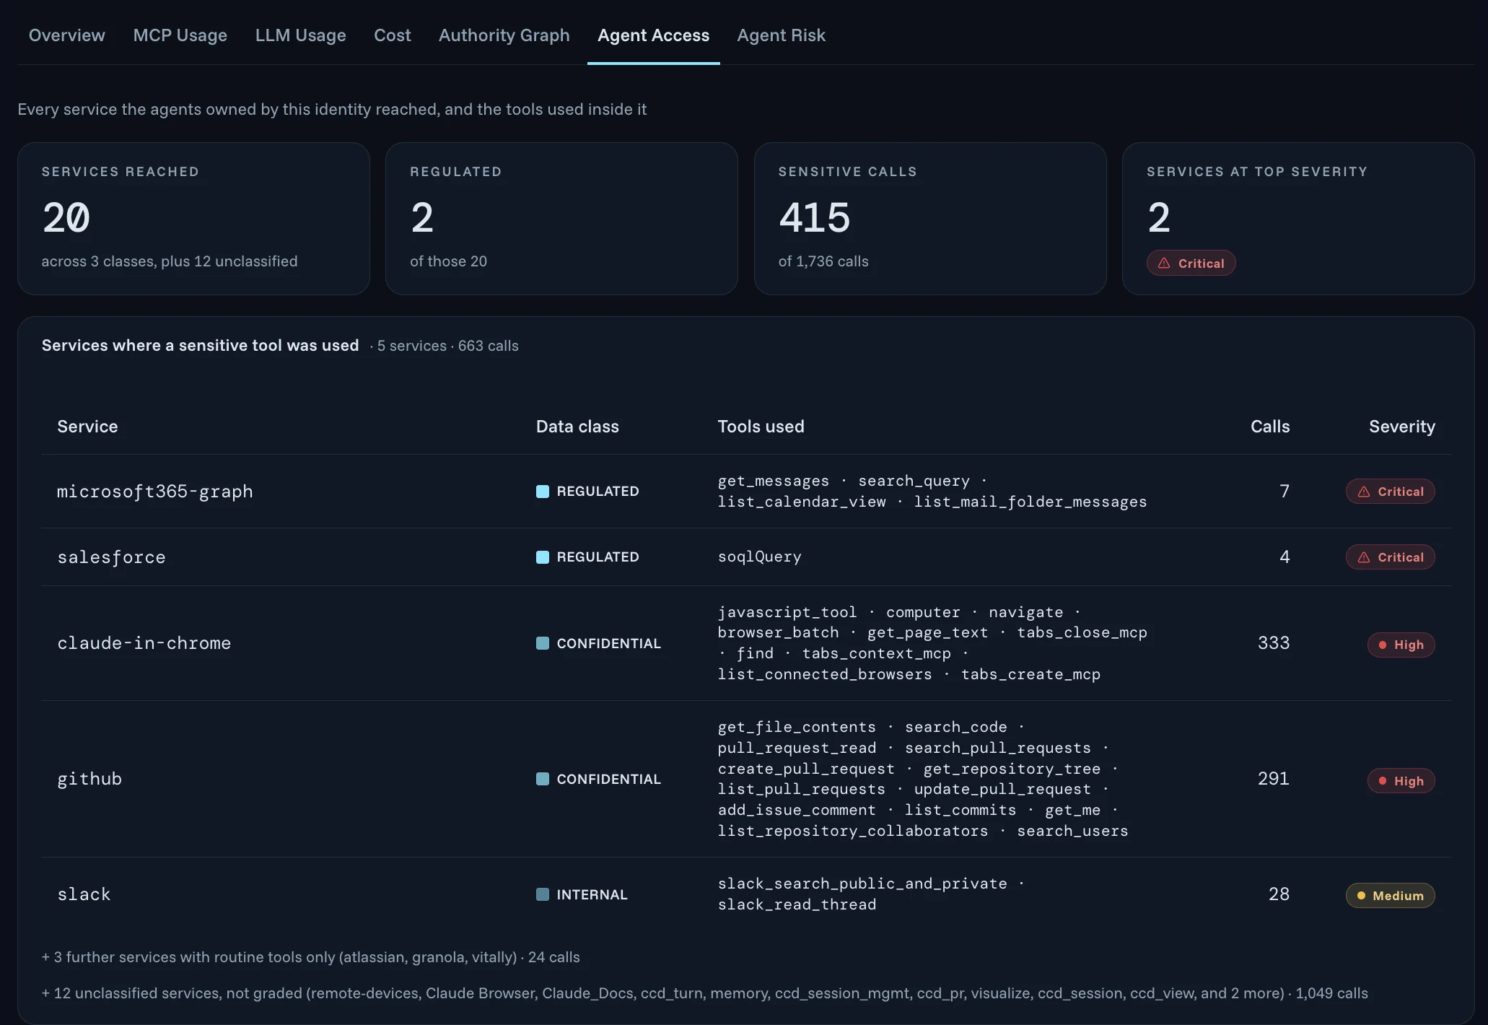Viewport: 1488px width, 1025px height.
Task: Click the 333 calls value for claude-in-chrome
Action: tap(1273, 643)
